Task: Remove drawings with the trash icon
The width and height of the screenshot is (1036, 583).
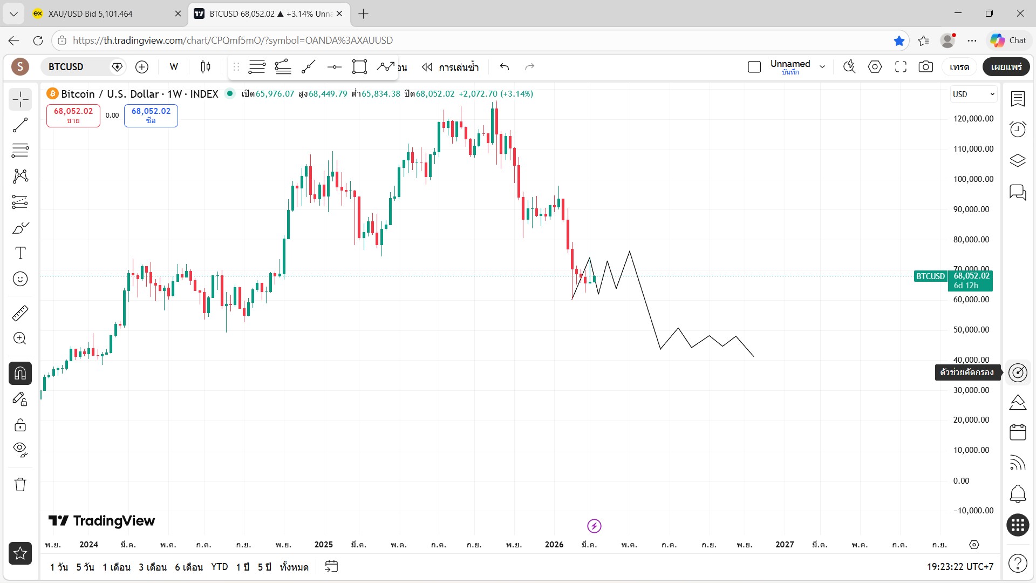Action: point(20,484)
